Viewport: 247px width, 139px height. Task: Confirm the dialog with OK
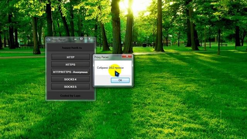click(120, 80)
